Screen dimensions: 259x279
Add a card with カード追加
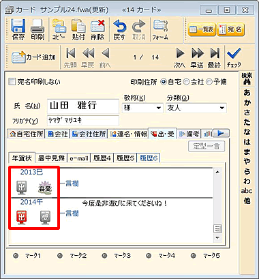[33, 57]
